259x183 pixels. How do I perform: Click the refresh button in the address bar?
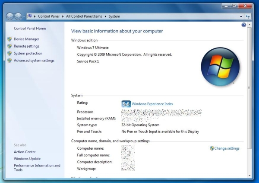pos(248,16)
